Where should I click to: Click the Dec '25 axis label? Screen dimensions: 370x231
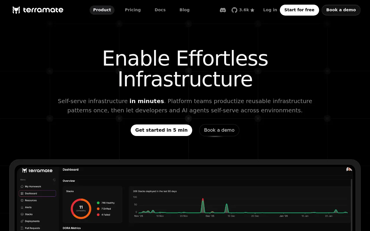click(210, 216)
